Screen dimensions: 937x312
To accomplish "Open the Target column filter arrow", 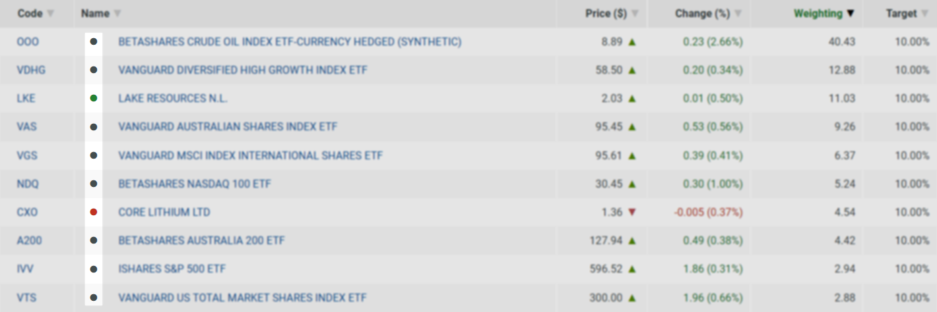I will pyautogui.click(x=925, y=14).
